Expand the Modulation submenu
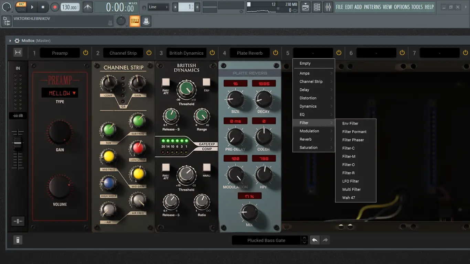Image resolution: width=470 pixels, height=264 pixels. point(314,131)
